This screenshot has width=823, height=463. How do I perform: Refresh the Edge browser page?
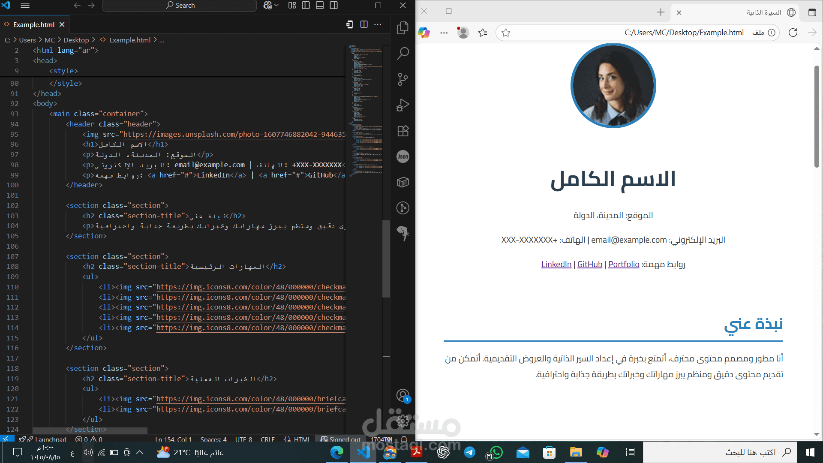pos(793,33)
